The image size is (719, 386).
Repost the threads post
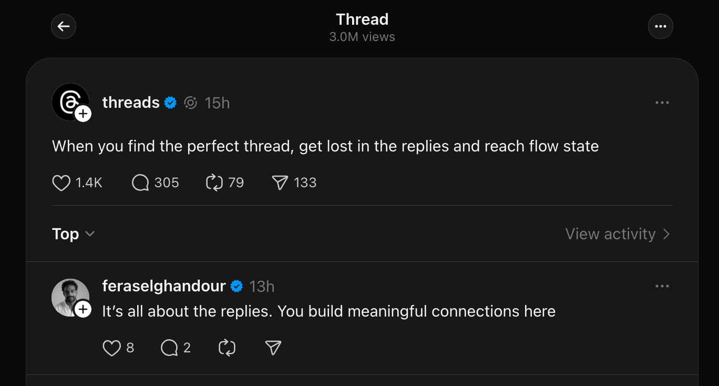click(x=214, y=182)
